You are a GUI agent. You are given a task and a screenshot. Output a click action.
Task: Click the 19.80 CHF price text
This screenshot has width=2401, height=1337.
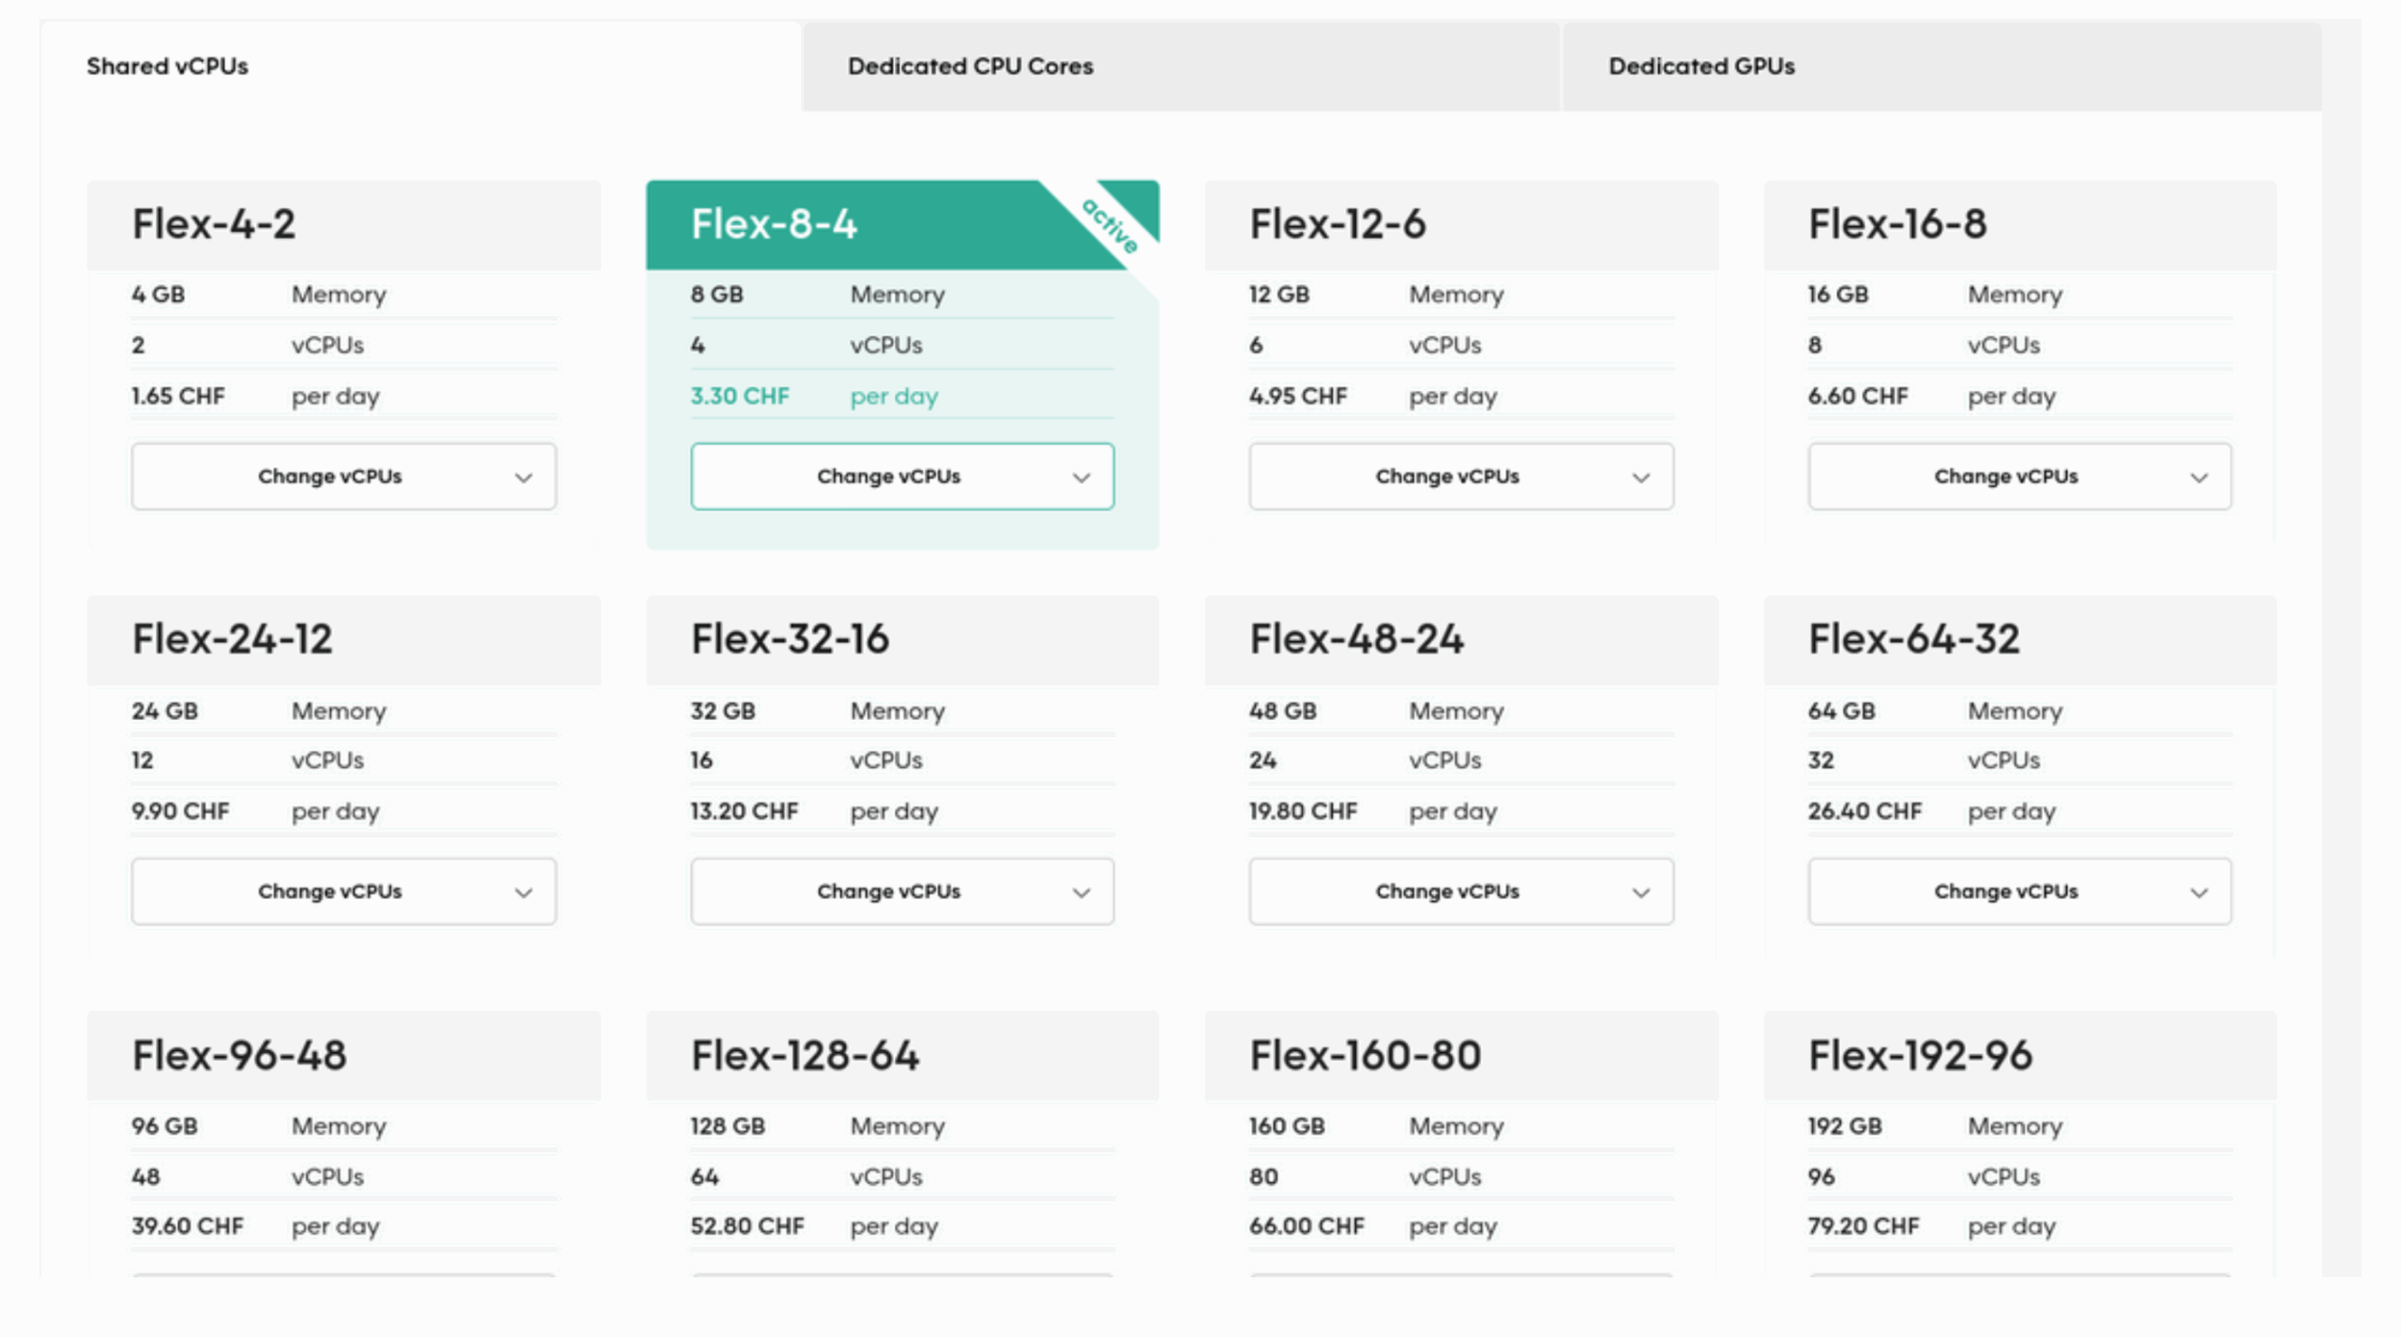click(x=1303, y=811)
